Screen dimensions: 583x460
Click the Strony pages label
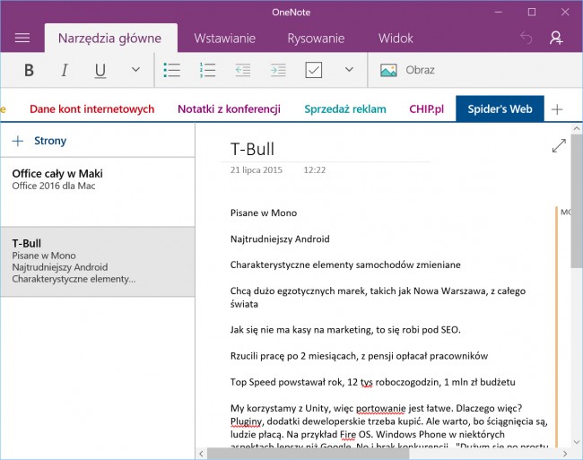tap(50, 141)
